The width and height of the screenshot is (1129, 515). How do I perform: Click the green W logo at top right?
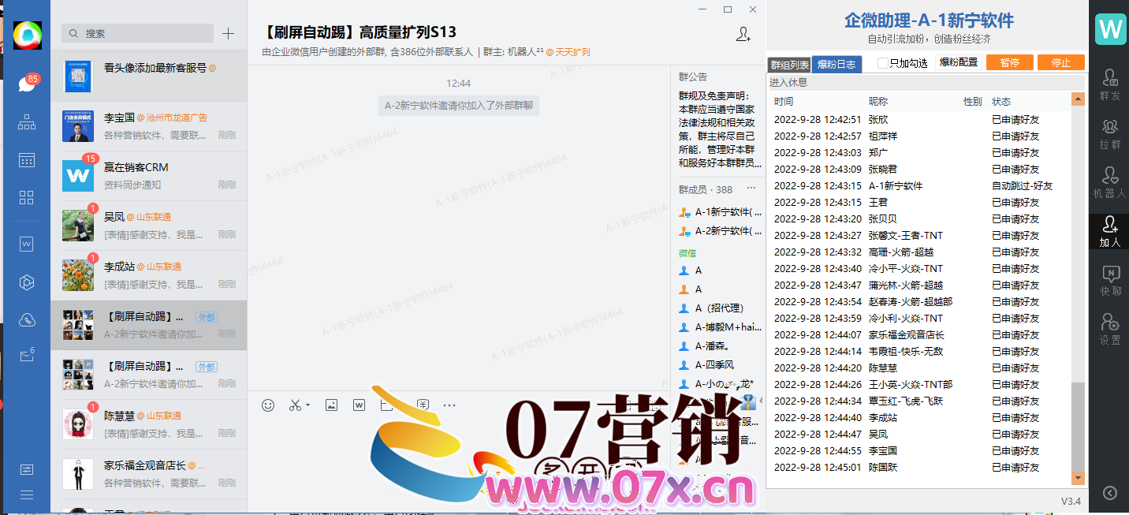point(1110,29)
